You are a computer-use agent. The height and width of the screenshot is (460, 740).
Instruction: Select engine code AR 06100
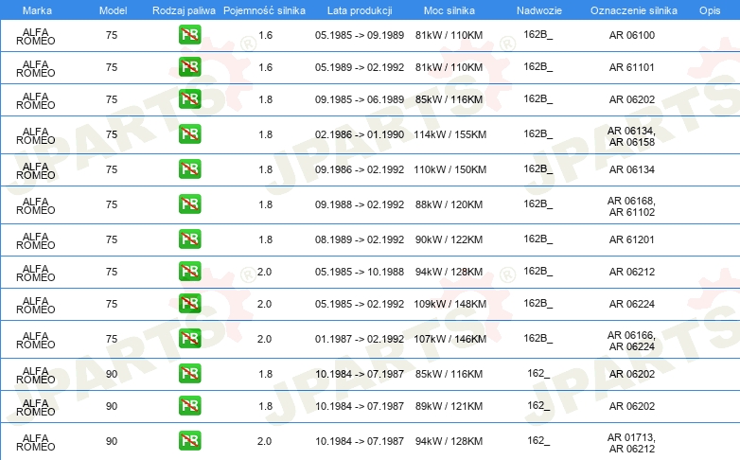pos(631,35)
